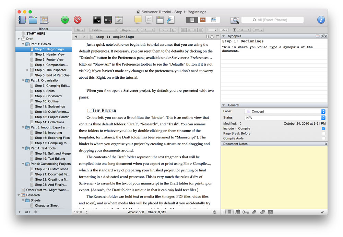Open the Label Concept dropdown
The width and height of the screenshot is (343, 237).
pyautogui.click(x=285, y=112)
